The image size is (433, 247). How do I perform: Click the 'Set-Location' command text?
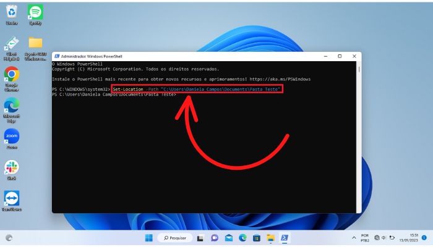coord(128,90)
